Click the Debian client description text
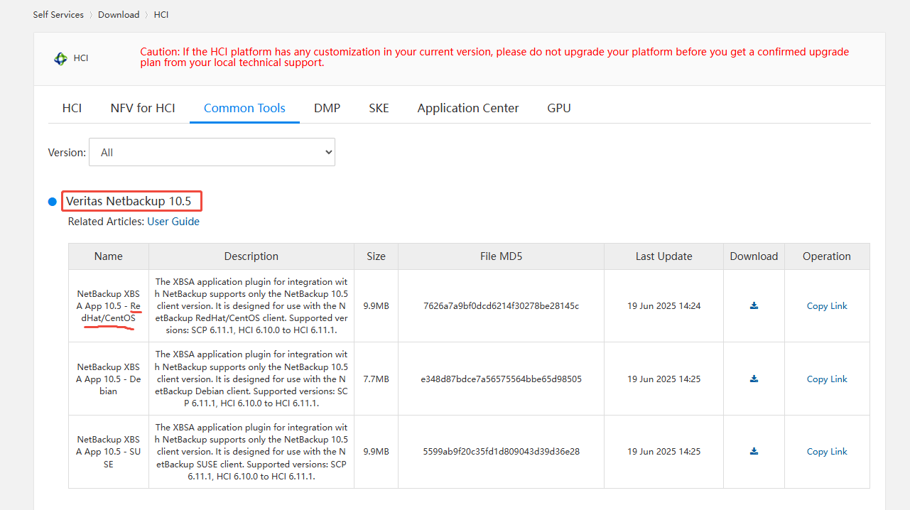910x510 pixels. (251, 379)
